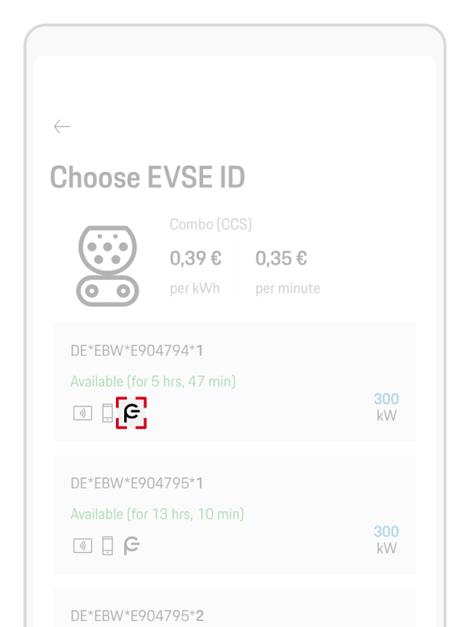The height and width of the screenshot is (627, 470).
Task: Click the 0,35 € per minute price
Action: tap(281, 259)
